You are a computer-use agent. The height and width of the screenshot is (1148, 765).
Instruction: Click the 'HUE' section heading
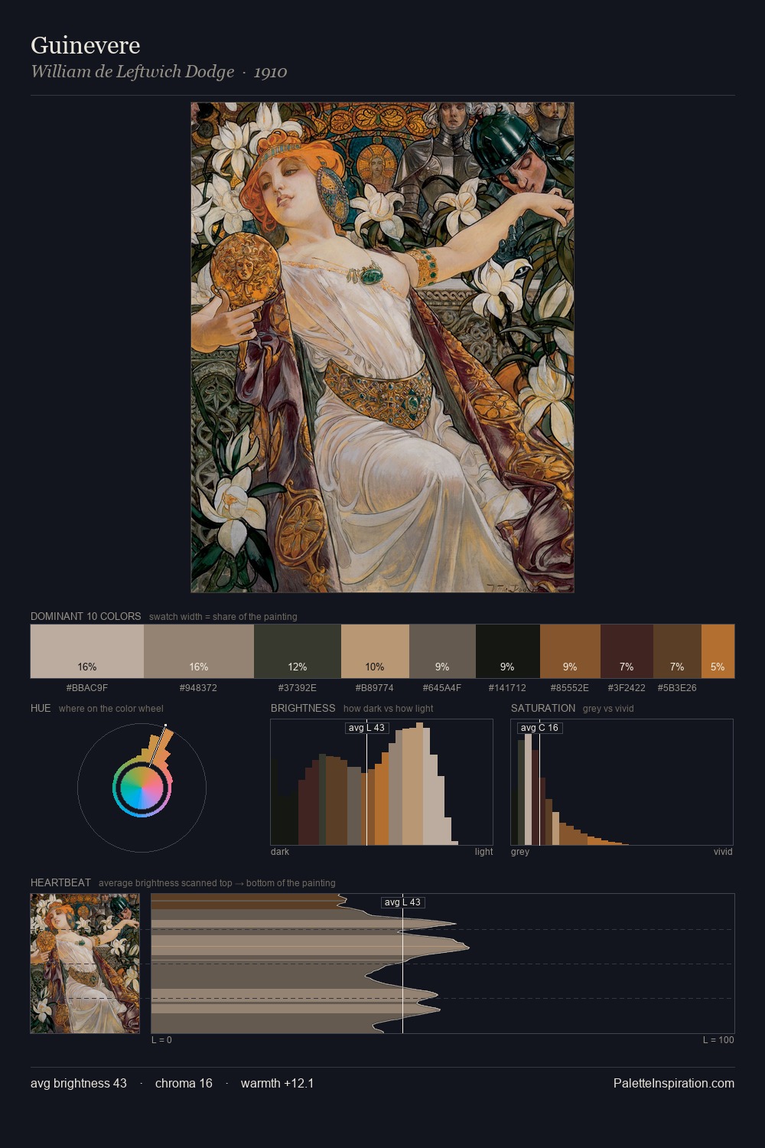tap(41, 708)
